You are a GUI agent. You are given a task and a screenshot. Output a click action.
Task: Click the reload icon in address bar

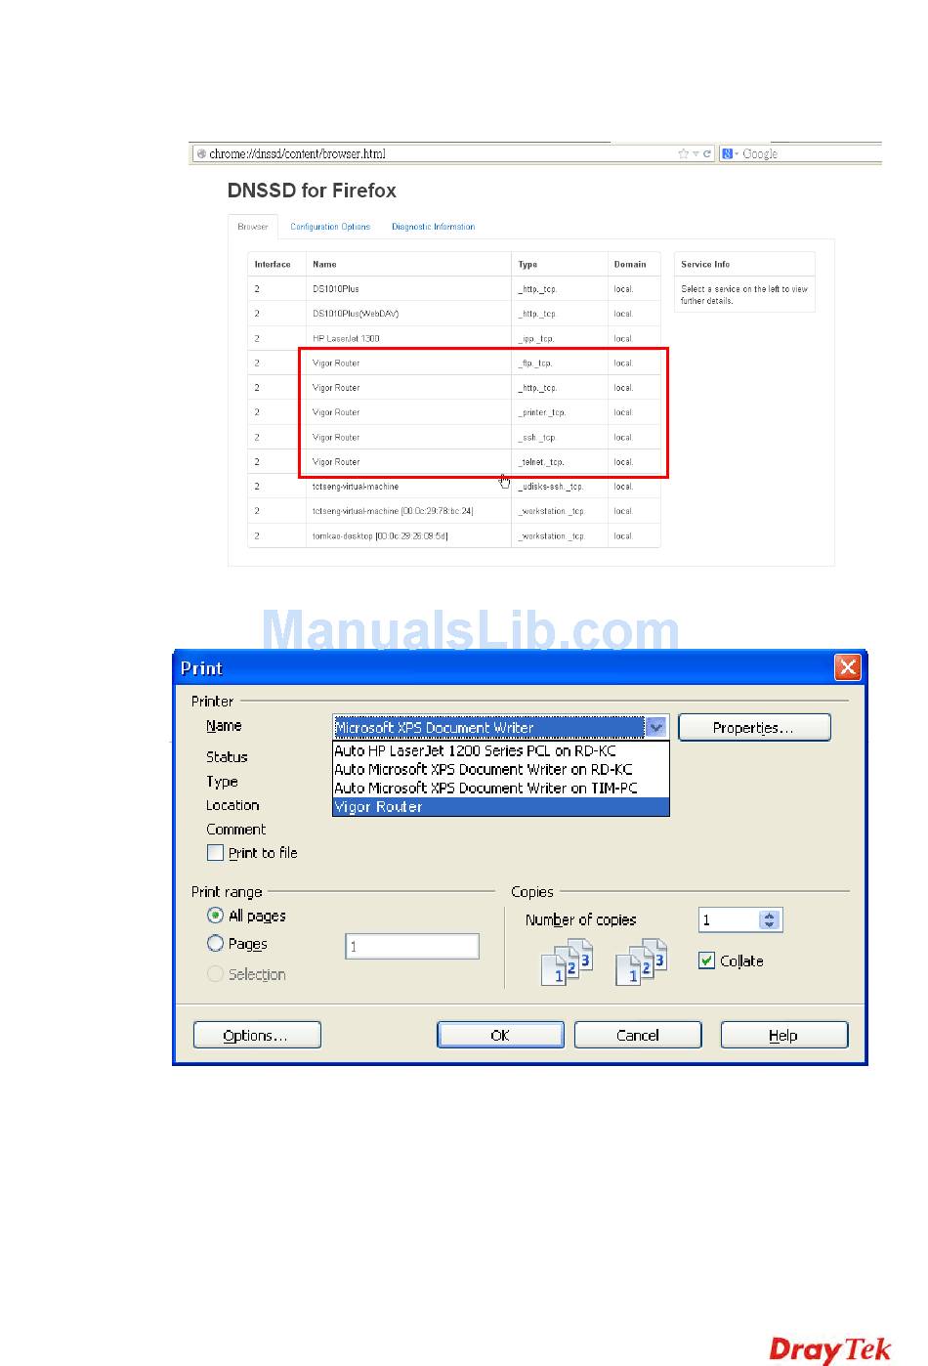click(x=706, y=153)
